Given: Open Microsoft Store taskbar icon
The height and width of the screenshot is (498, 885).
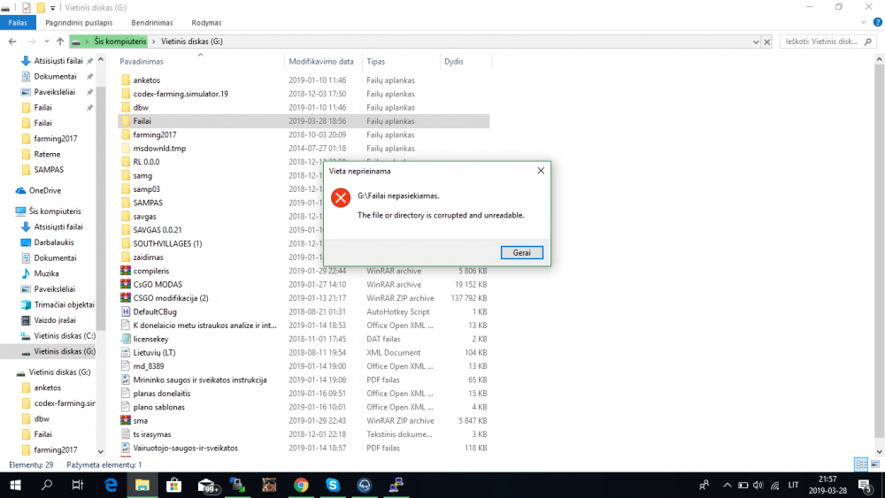Looking at the screenshot, I should (x=173, y=485).
